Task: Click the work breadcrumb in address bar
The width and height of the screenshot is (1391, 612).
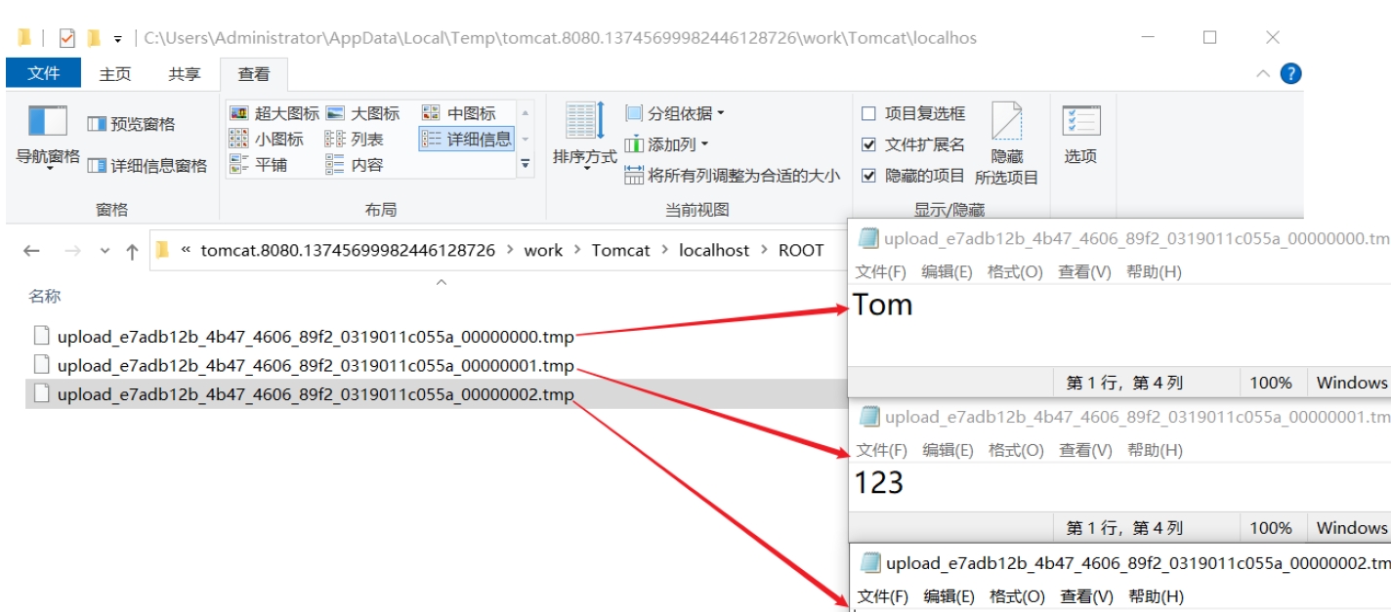Action: pos(543,250)
